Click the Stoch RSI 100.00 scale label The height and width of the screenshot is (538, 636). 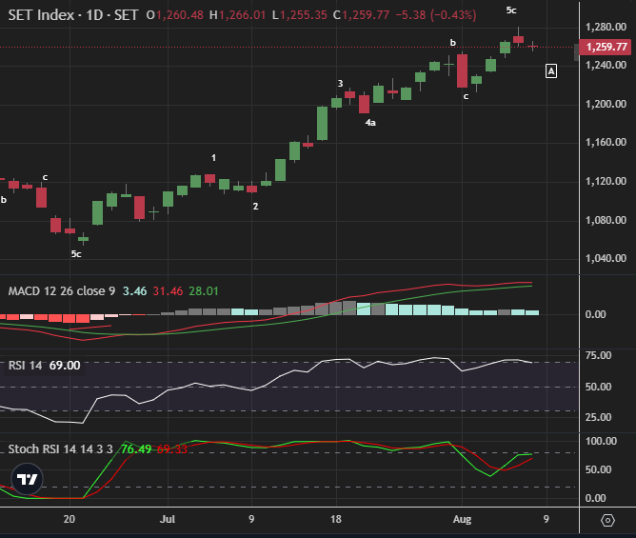(601, 441)
